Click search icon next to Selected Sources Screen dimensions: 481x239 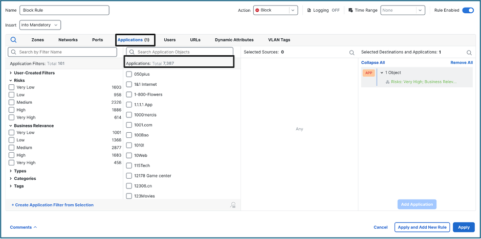coord(352,52)
